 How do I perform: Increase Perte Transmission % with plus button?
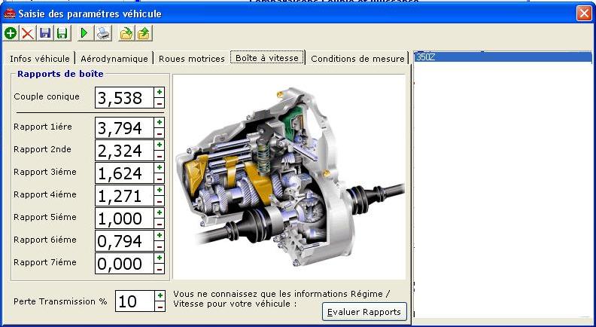[x=160, y=296]
